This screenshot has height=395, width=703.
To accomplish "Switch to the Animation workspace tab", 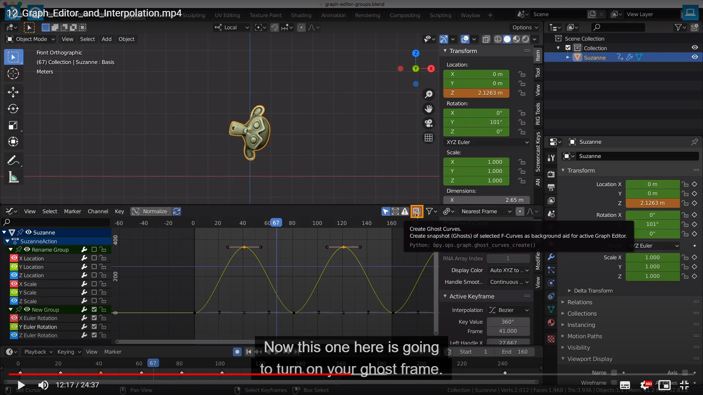I will (333, 15).
